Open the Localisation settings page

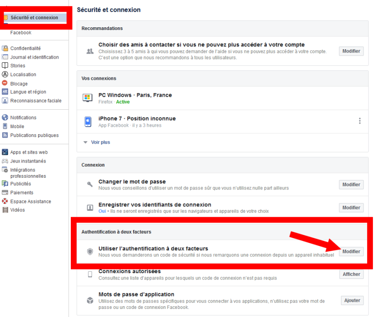tap(23, 74)
